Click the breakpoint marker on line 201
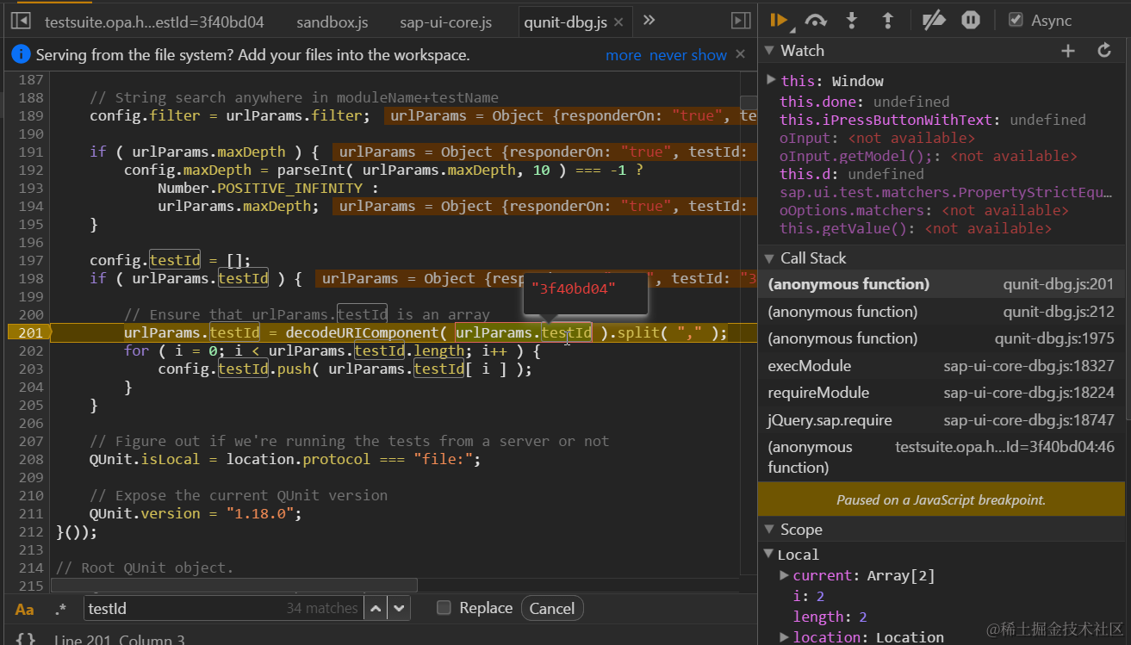Viewport: 1131px width, 645px height. (x=28, y=332)
